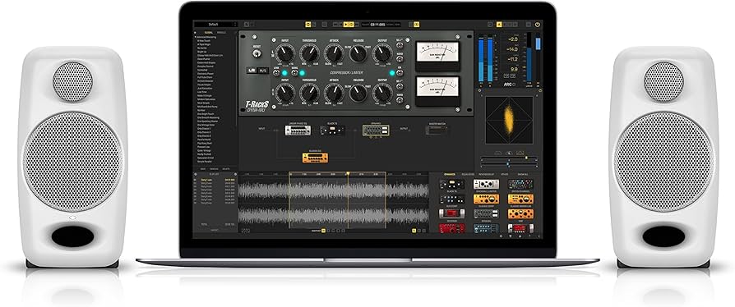
Task: Click the SAVE button under the preset list
Action: [x=202, y=168]
